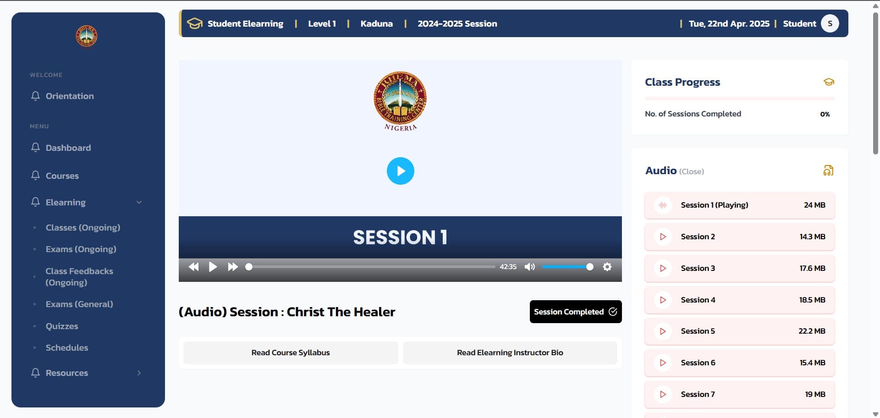Mute audio with the speaker icon
This screenshot has height=418, width=880.
click(x=529, y=267)
